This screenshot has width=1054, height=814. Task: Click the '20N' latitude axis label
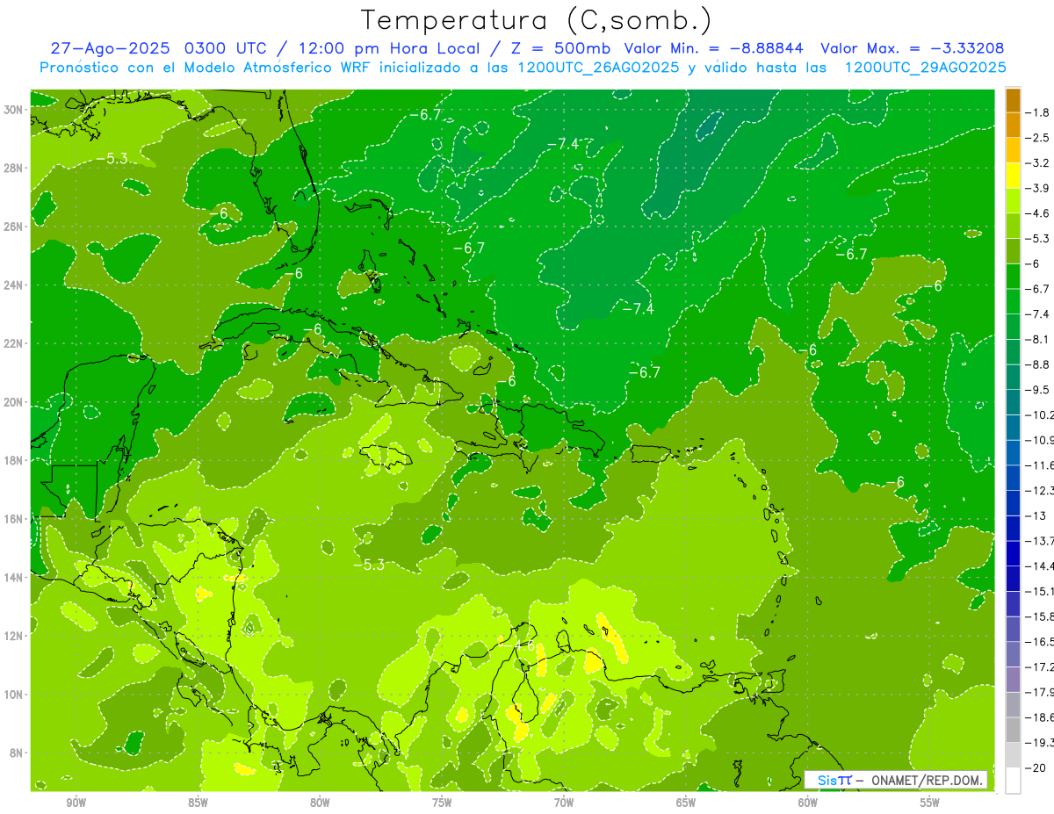coord(15,402)
